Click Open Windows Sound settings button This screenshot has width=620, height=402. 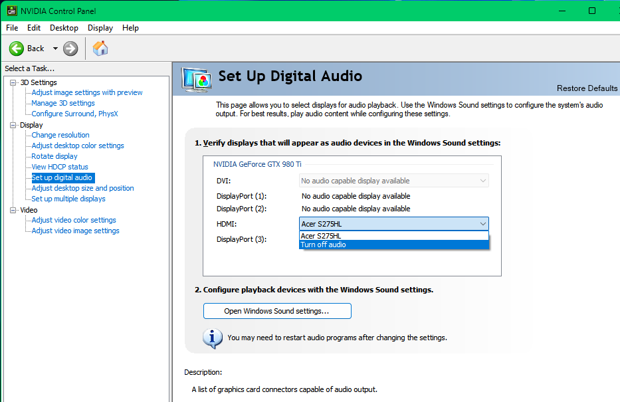click(x=277, y=311)
